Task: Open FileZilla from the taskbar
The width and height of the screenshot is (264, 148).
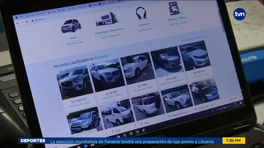Action: click(125, 135)
